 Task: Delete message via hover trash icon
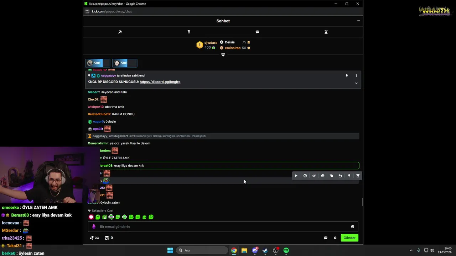click(358, 176)
